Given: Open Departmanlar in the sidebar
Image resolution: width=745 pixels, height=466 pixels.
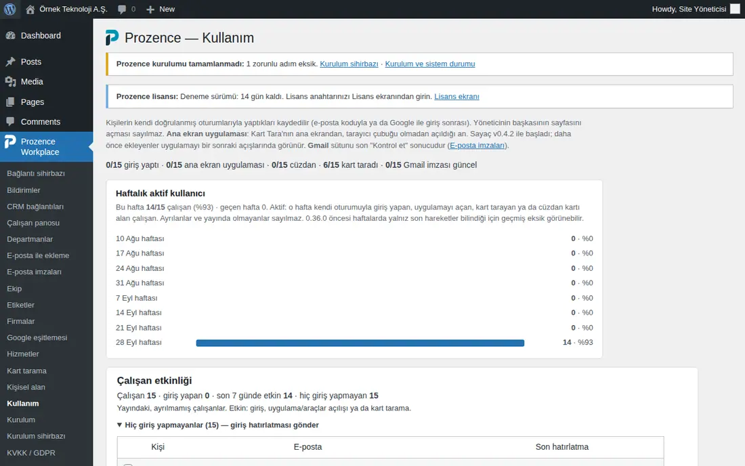Looking at the screenshot, I should (x=30, y=239).
